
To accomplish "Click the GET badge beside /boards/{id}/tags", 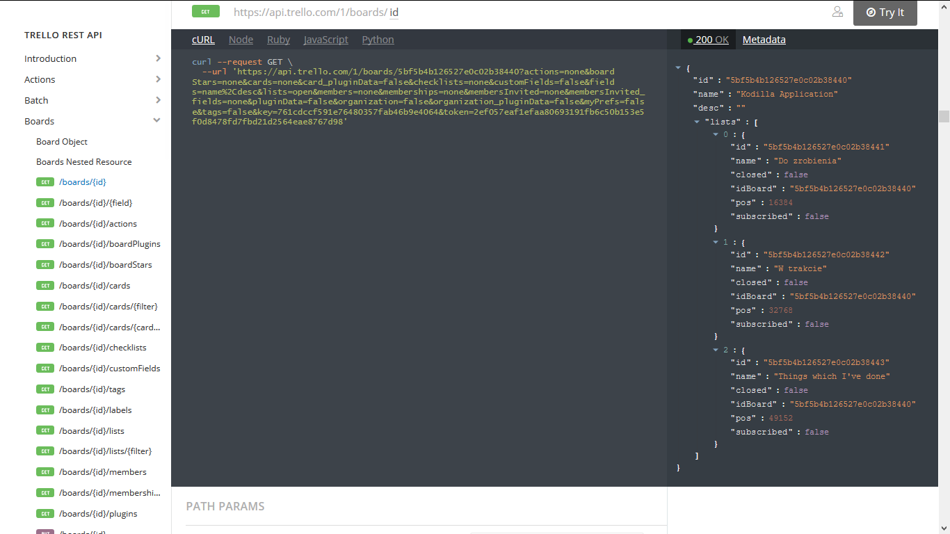I will pyautogui.click(x=45, y=389).
